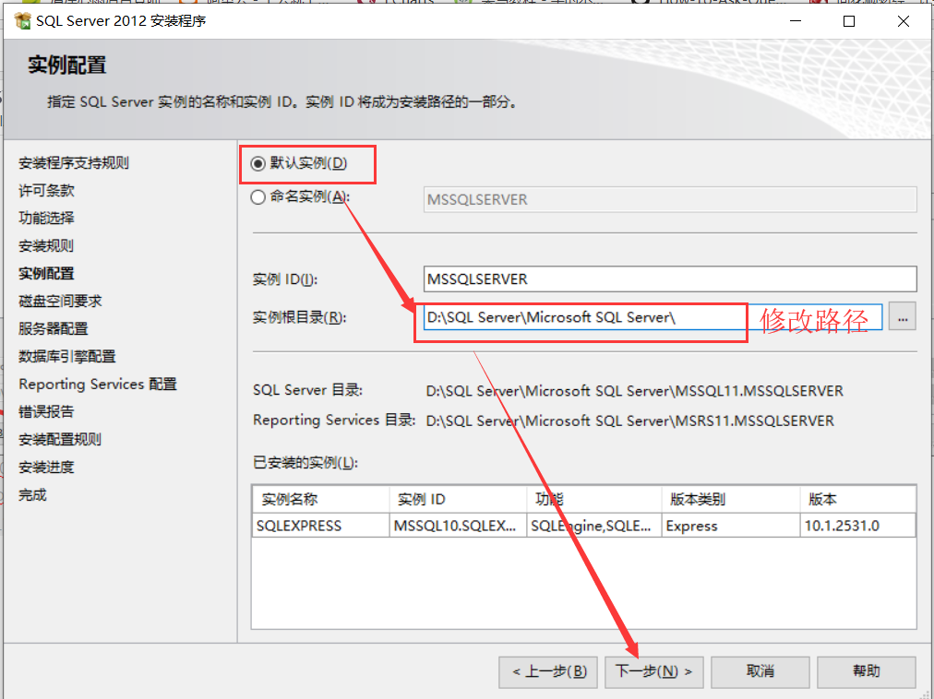Open the browse (...) button for root directory
The width and height of the screenshot is (934, 699).
[903, 316]
